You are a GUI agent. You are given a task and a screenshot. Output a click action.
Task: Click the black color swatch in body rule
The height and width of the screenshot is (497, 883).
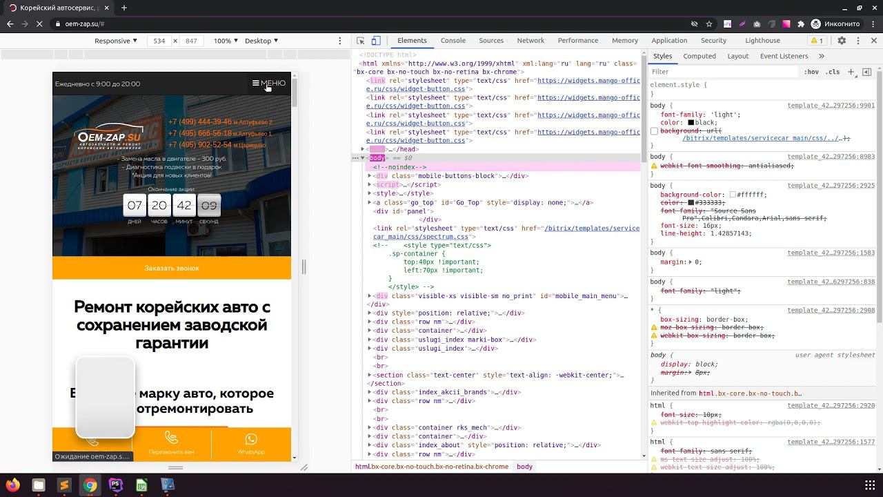(691, 123)
